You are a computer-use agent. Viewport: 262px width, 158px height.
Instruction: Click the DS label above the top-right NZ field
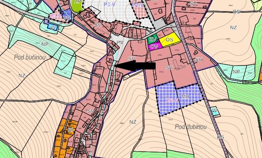(x=237, y=12)
